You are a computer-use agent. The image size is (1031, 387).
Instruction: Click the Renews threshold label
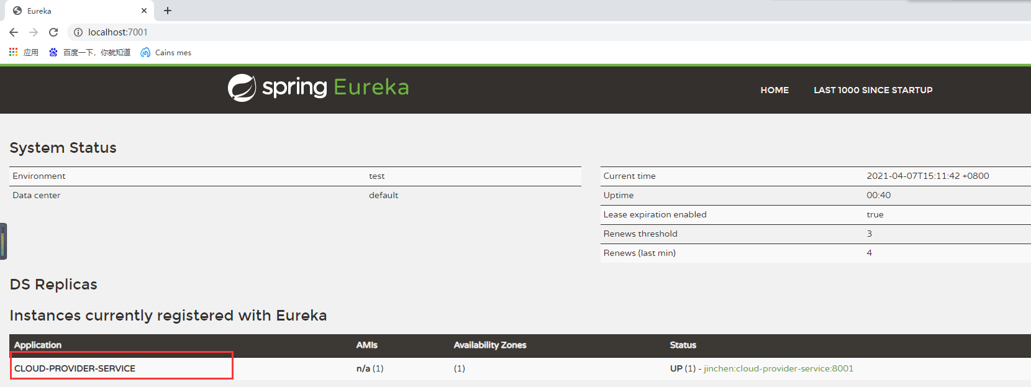click(x=640, y=234)
